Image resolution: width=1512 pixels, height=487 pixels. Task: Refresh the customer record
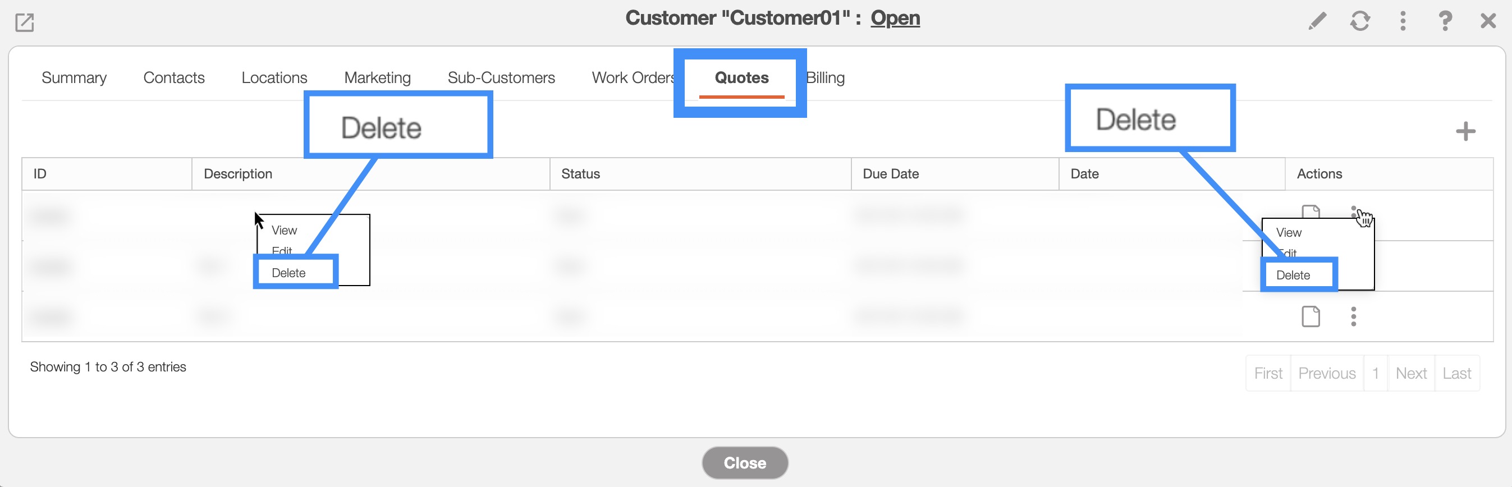click(x=1359, y=21)
